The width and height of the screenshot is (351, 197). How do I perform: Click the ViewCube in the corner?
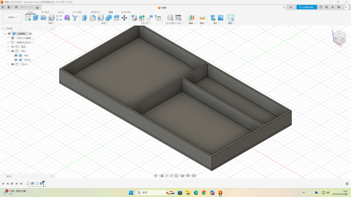click(339, 37)
